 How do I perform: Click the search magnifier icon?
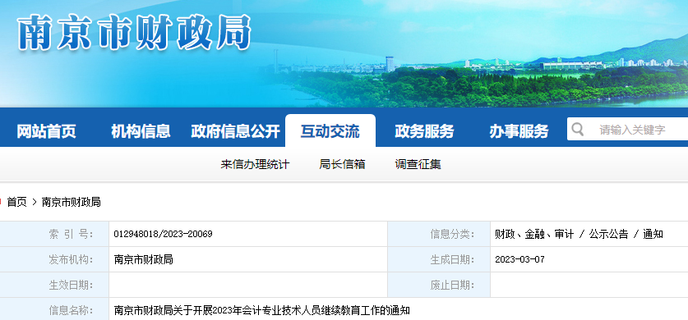578,129
